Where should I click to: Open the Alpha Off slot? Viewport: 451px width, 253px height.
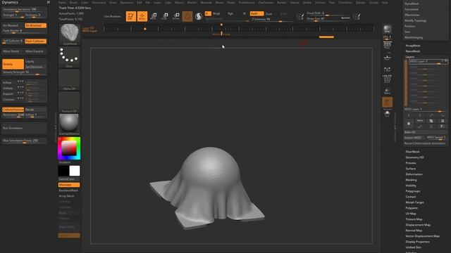[69, 80]
